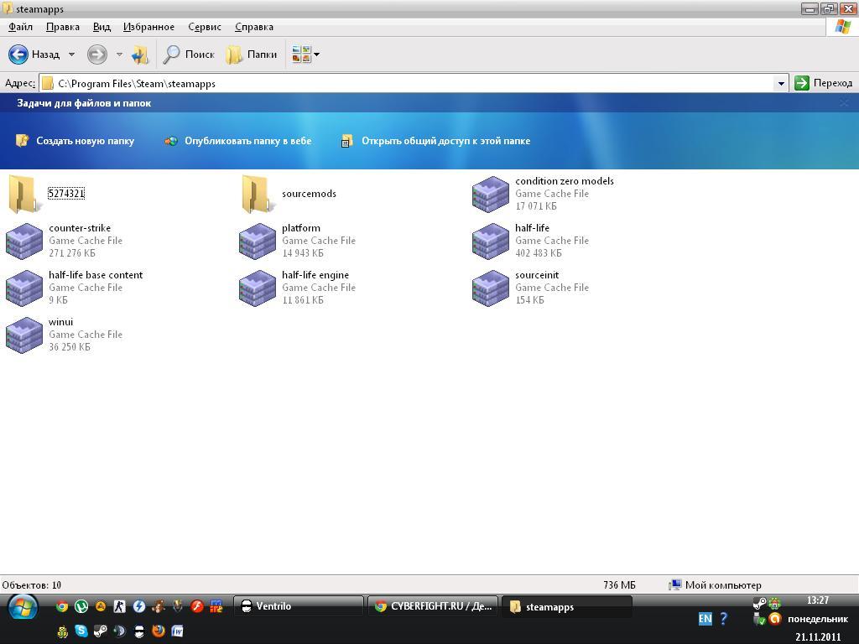This screenshot has height=644, width=859.
Task: Expand the forward history dropdown arrow
Action: 119,55
